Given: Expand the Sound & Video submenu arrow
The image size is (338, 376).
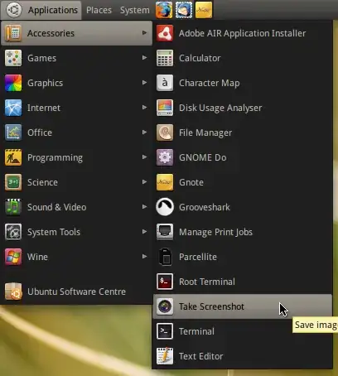Looking at the screenshot, I should [144, 207].
